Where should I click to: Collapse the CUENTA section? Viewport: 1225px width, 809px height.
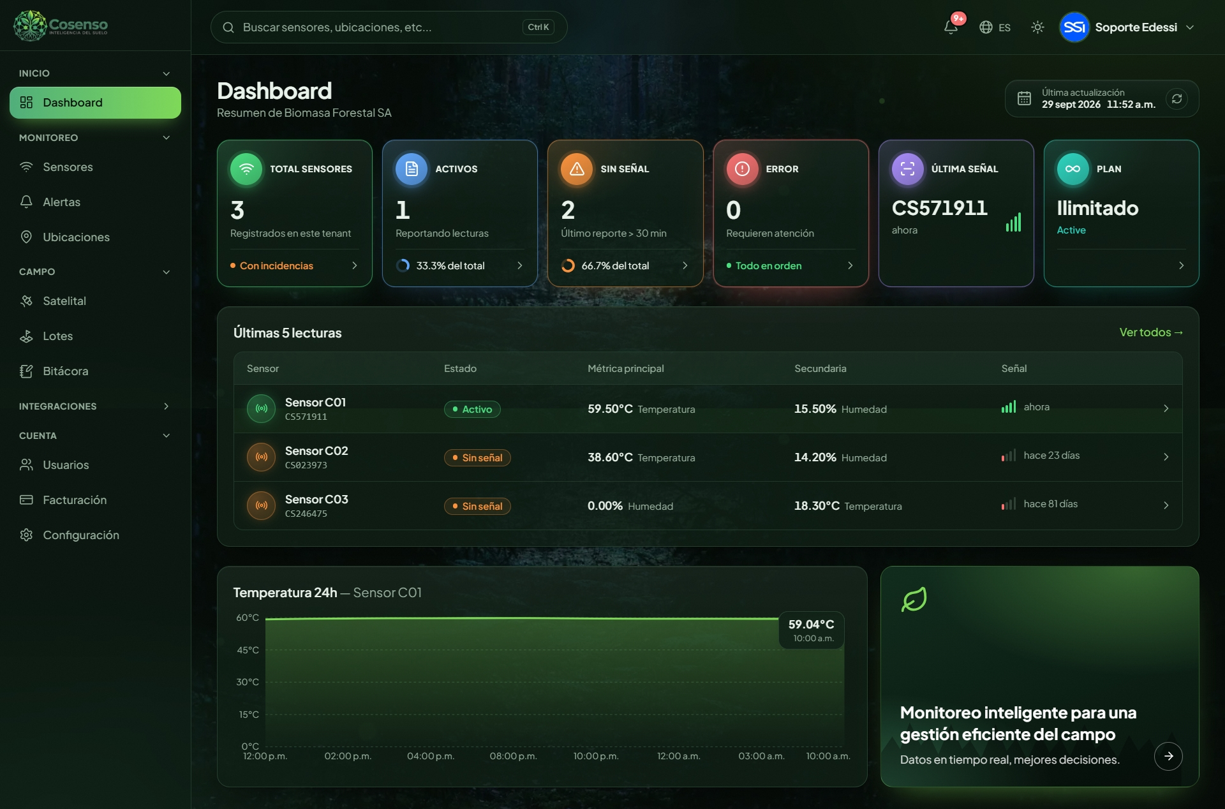[x=95, y=436]
